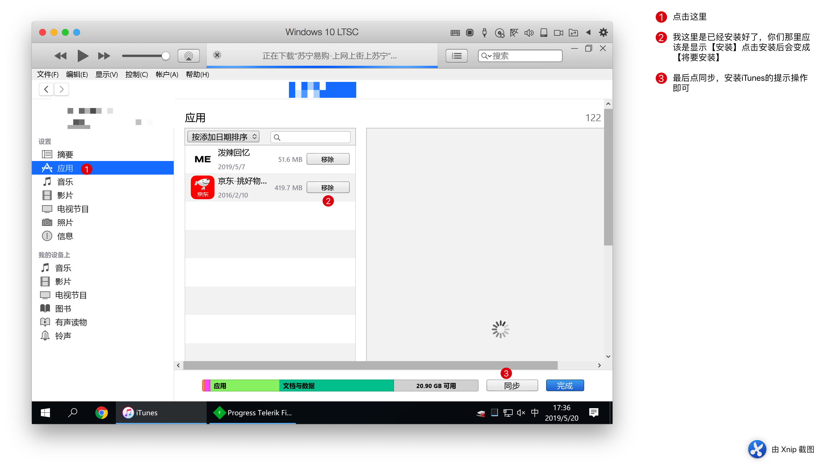This screenshot has height=466, width=826.
Task: Go forward with the right arrow button
Action: (61, 89)
